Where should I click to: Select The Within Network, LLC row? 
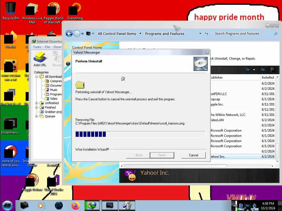243,115
